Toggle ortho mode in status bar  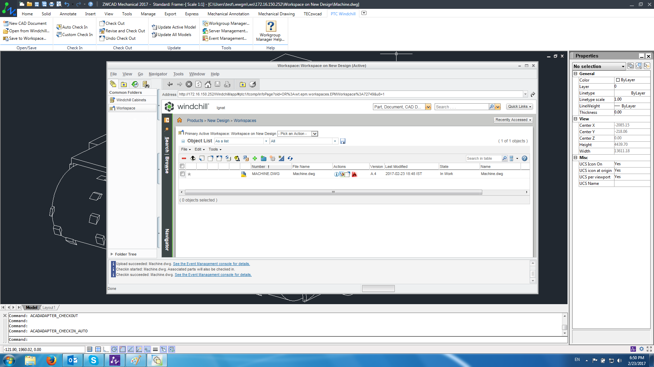coord(106,349)
